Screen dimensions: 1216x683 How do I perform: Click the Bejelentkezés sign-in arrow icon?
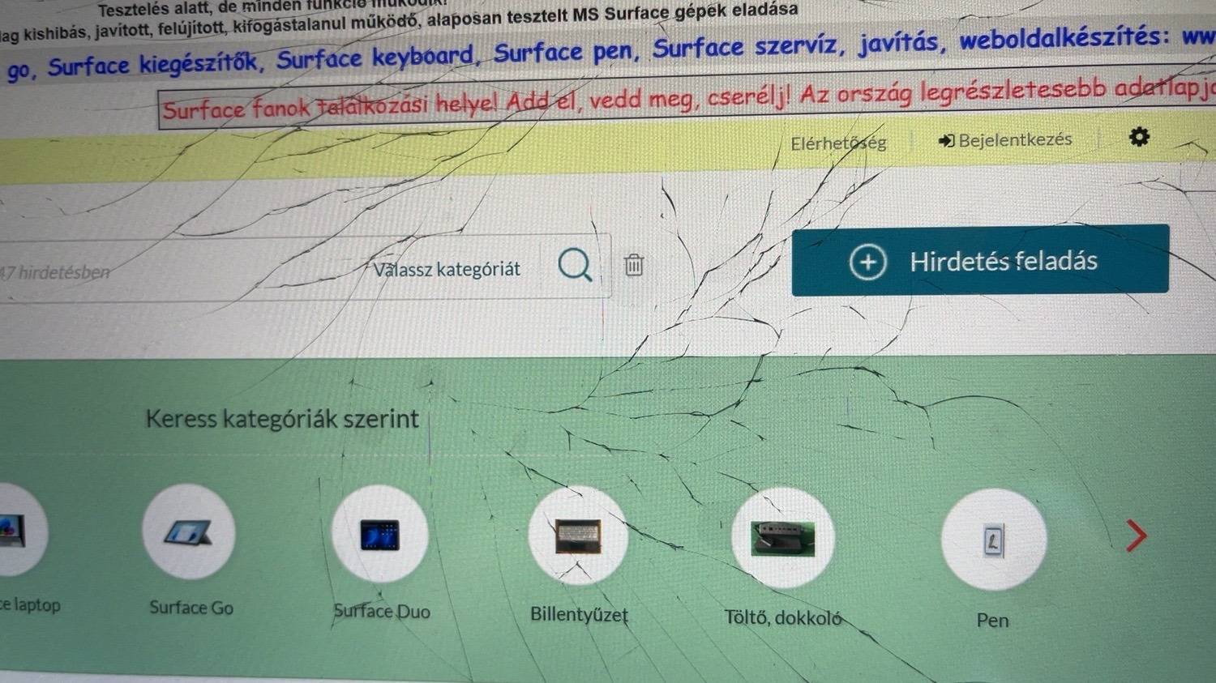pyautogui.click(x=946, y=141)
